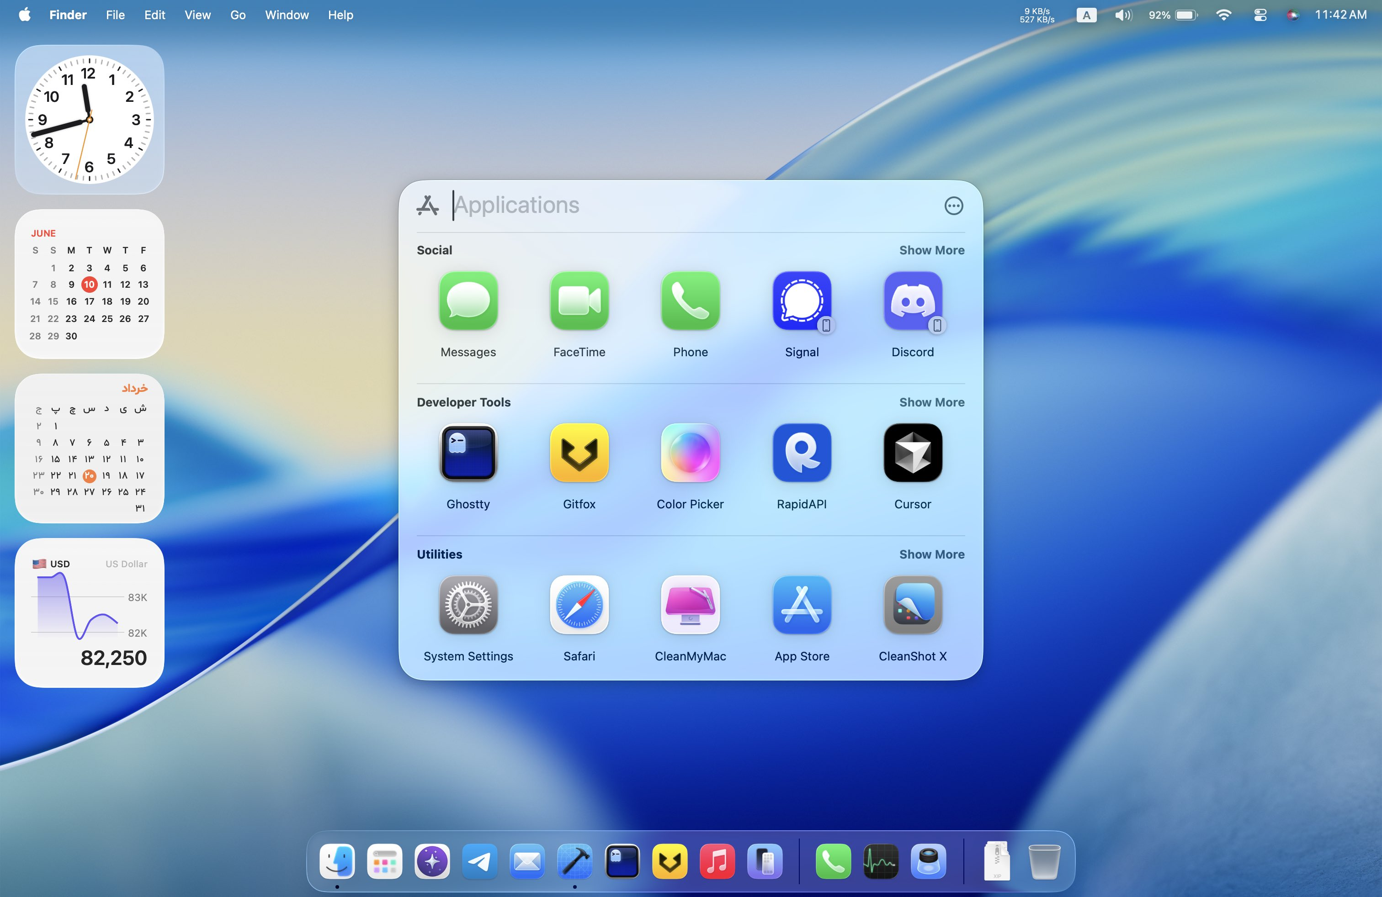Open Control Center from the menu bar
The image size is (1382, 897).
click(1260, 15)
